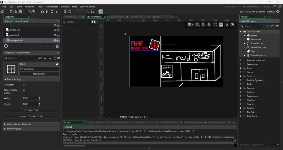Zoom in on the room canvas

coord(209,25)
